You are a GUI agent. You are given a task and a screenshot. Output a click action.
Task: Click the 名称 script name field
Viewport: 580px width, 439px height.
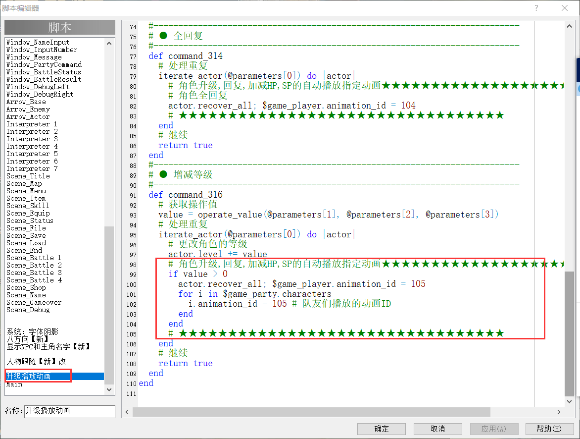pyautogui.click(x=70, y=411)
